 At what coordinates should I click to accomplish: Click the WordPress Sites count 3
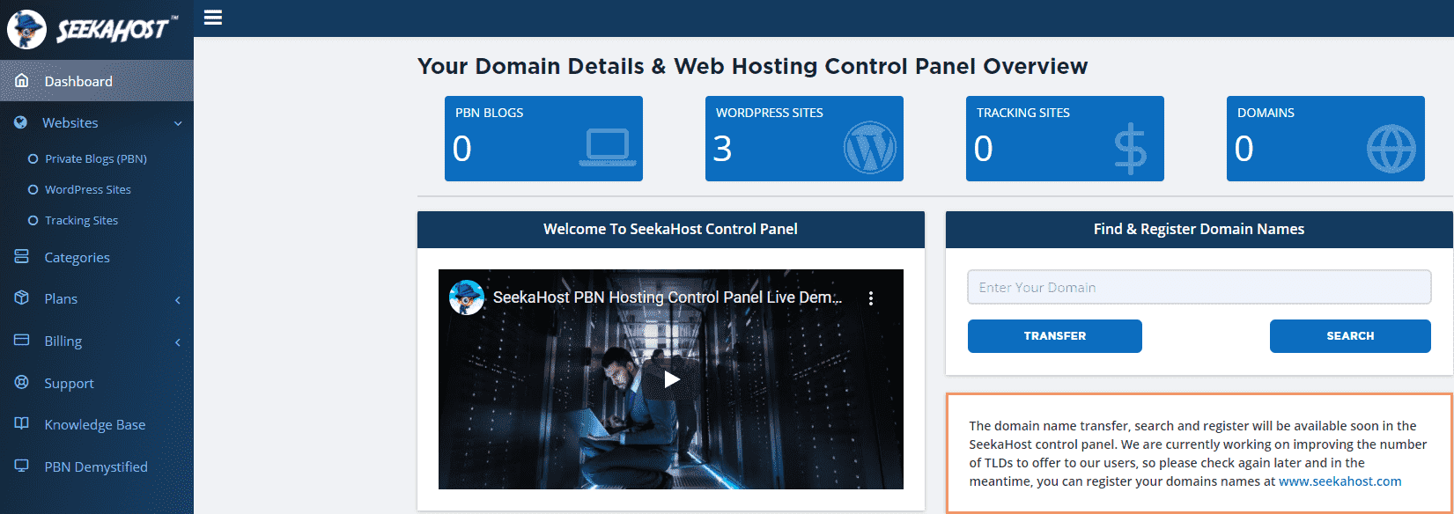tap(722, 149)
